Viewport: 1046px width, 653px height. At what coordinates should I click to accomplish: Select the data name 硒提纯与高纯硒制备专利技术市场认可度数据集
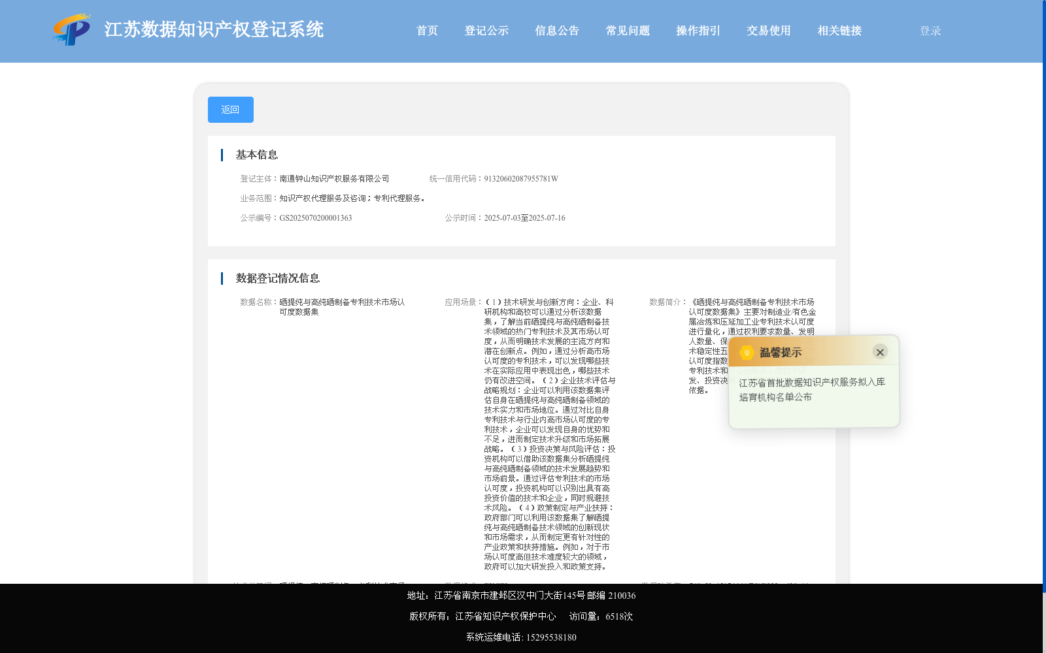tap(342, 307)
